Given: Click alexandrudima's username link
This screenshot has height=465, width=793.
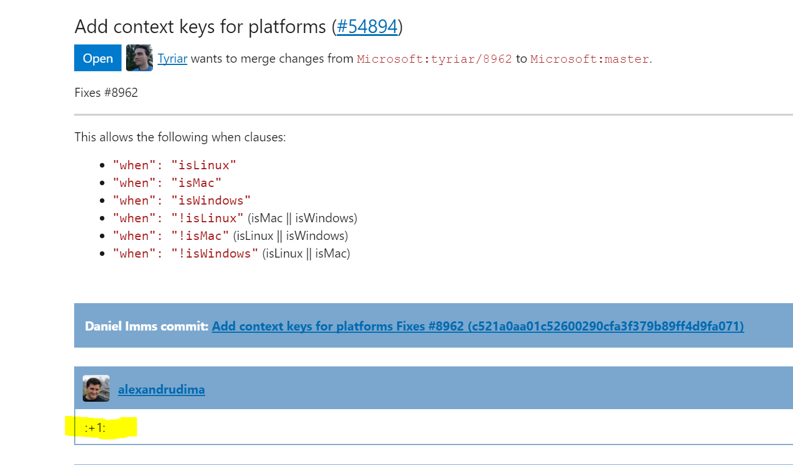Looking at the screenshot, I should coord(161,389).
